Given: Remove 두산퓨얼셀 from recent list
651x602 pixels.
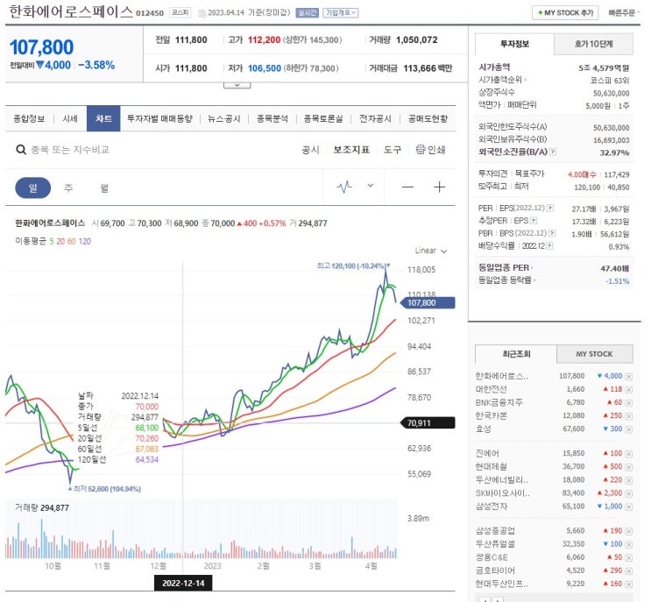Looking at the screenshot, I should click(x=628, y=545).
